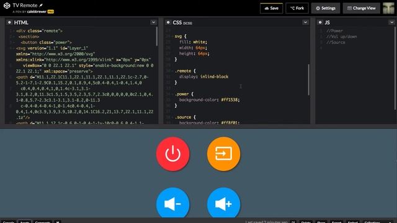Click the '.power {' selector line

tap(184, 94)
